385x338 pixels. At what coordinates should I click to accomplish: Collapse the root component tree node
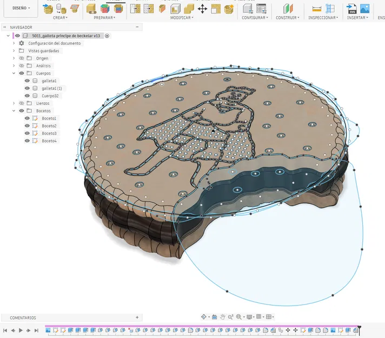point(8,36)
